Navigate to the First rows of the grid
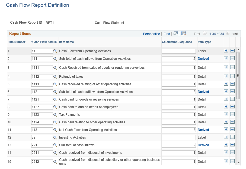 click(x=197, y=33)
